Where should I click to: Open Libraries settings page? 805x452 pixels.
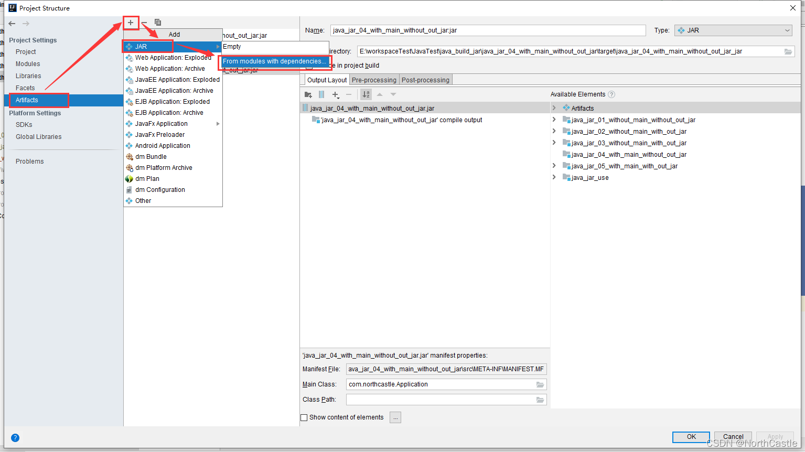pyautogui.click(x=28, y=76)
